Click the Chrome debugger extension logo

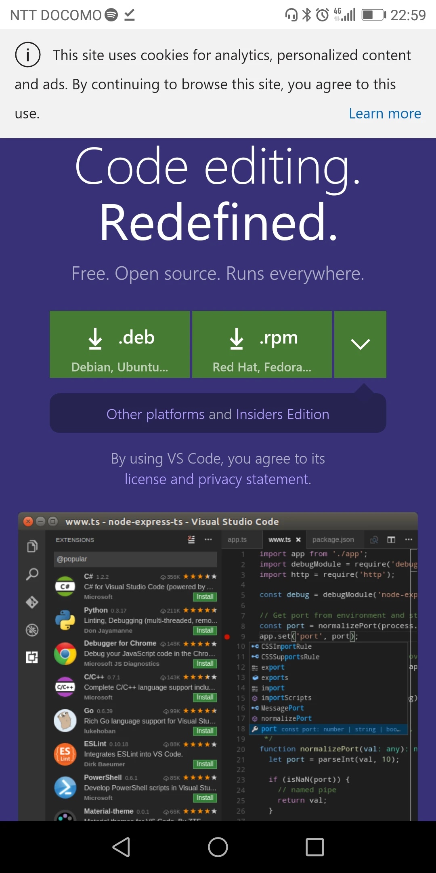point(65,654)
